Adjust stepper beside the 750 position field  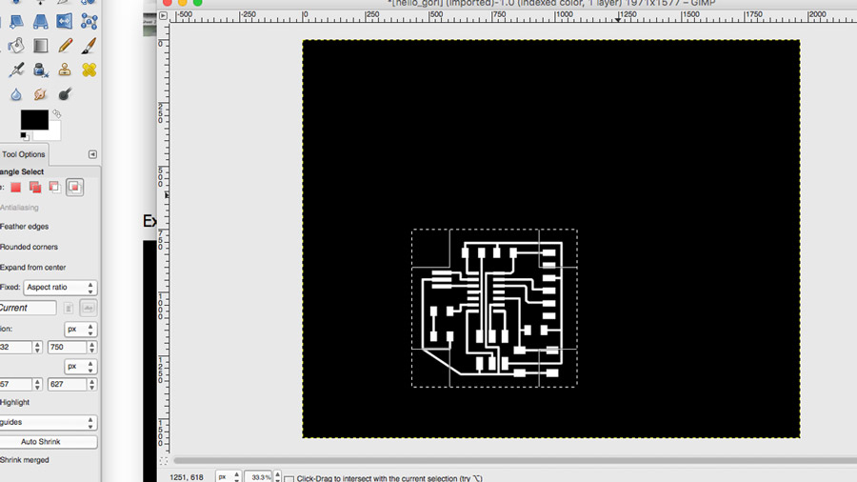[91, 347]
